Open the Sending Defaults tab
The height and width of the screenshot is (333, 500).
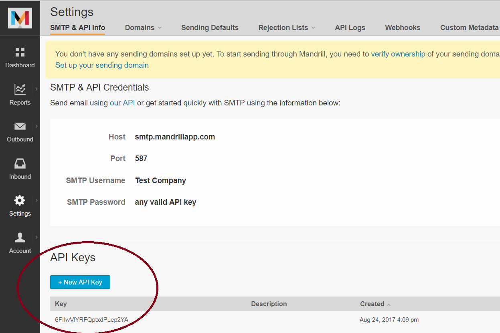(x=210, y=28)
